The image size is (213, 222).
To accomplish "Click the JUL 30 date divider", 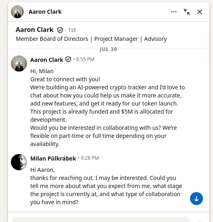I will click(x=109, y=49).
